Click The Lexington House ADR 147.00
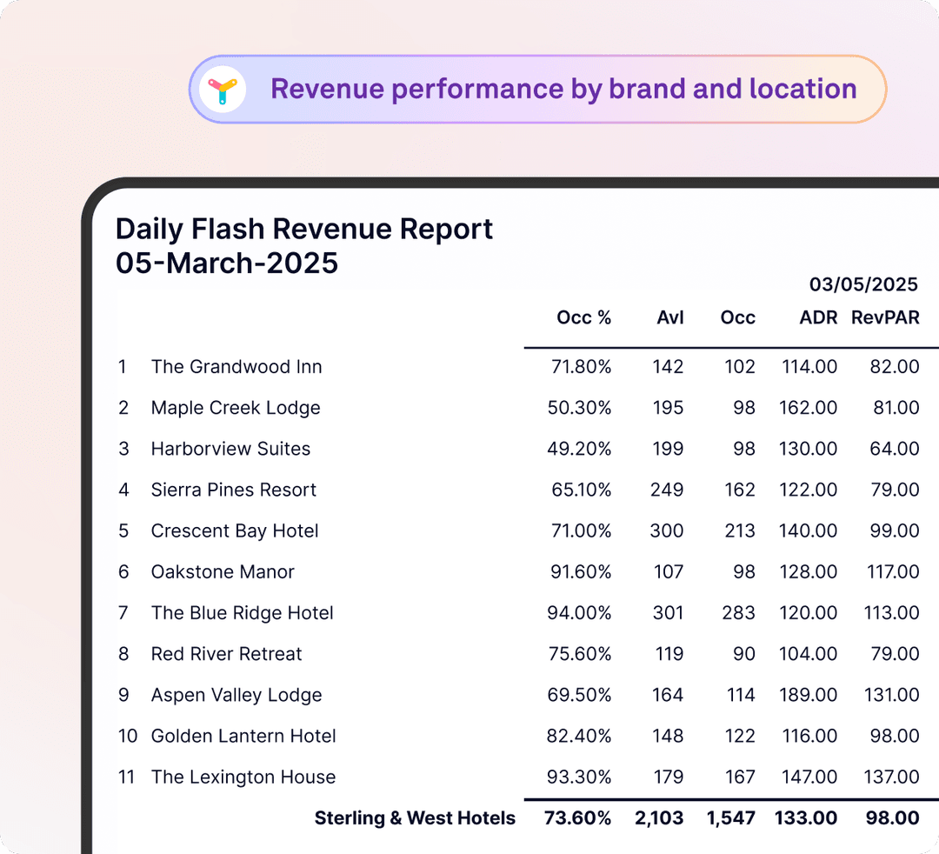 click(809, 777)
